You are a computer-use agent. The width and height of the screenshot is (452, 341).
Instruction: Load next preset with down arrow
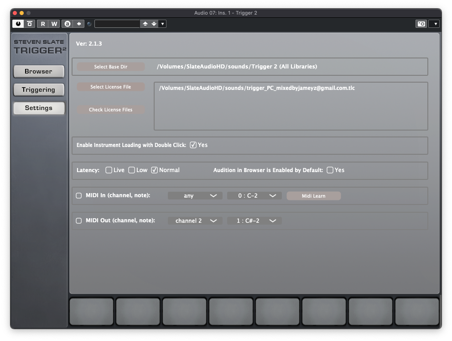154,24
